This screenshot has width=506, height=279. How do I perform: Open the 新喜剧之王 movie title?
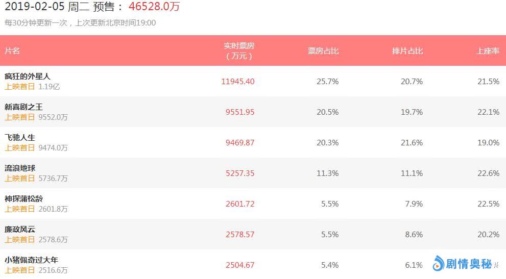[23, 107]
